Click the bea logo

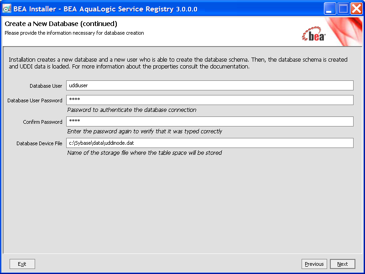tap(313, 34)
